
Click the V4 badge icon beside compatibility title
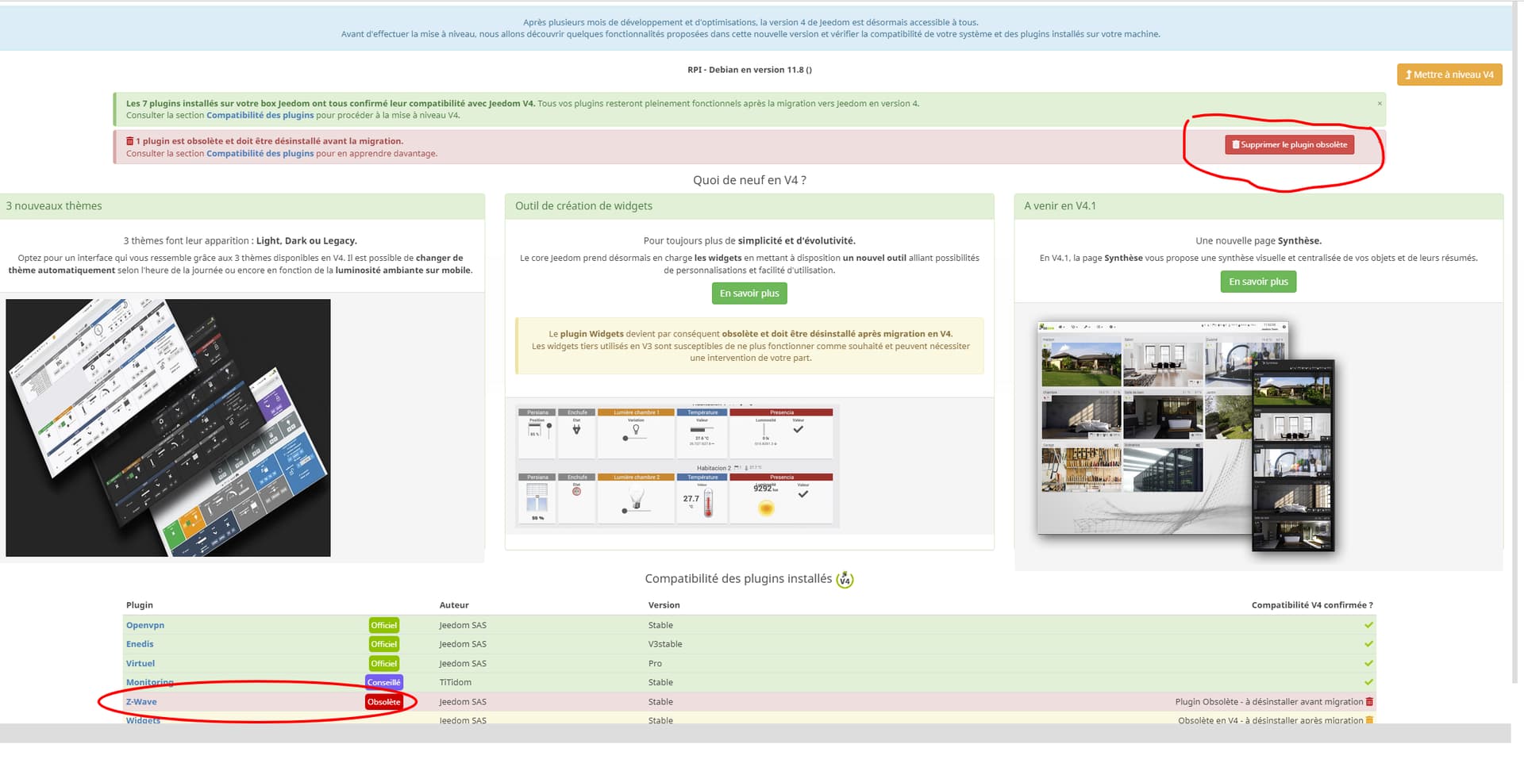(845, 580)
